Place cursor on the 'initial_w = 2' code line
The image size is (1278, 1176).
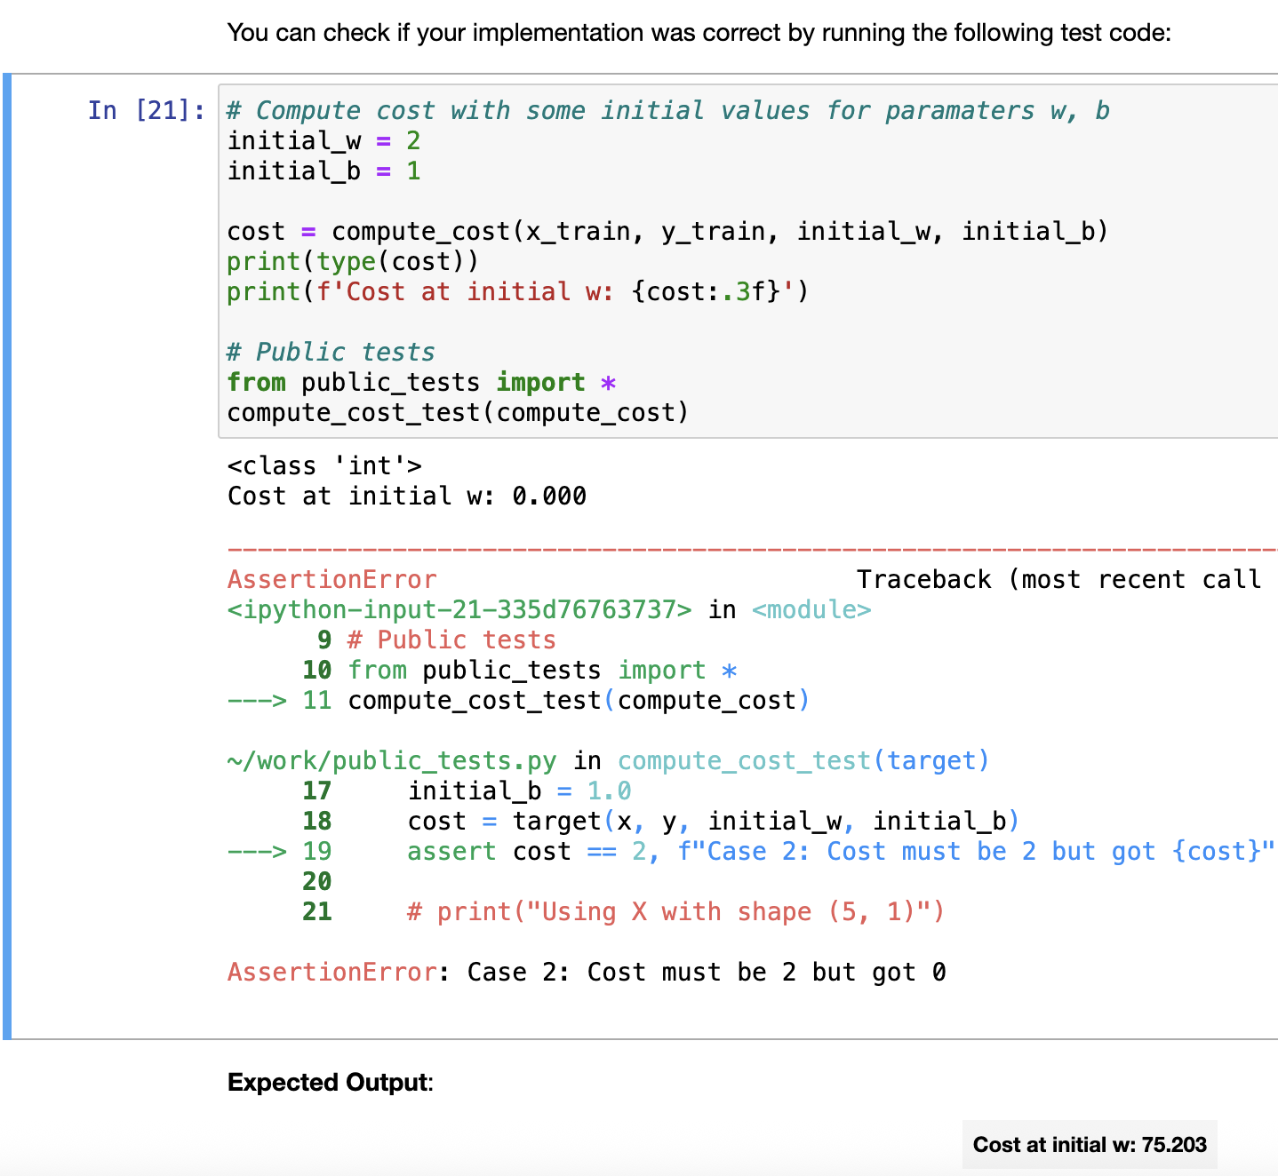click(323, 140)
